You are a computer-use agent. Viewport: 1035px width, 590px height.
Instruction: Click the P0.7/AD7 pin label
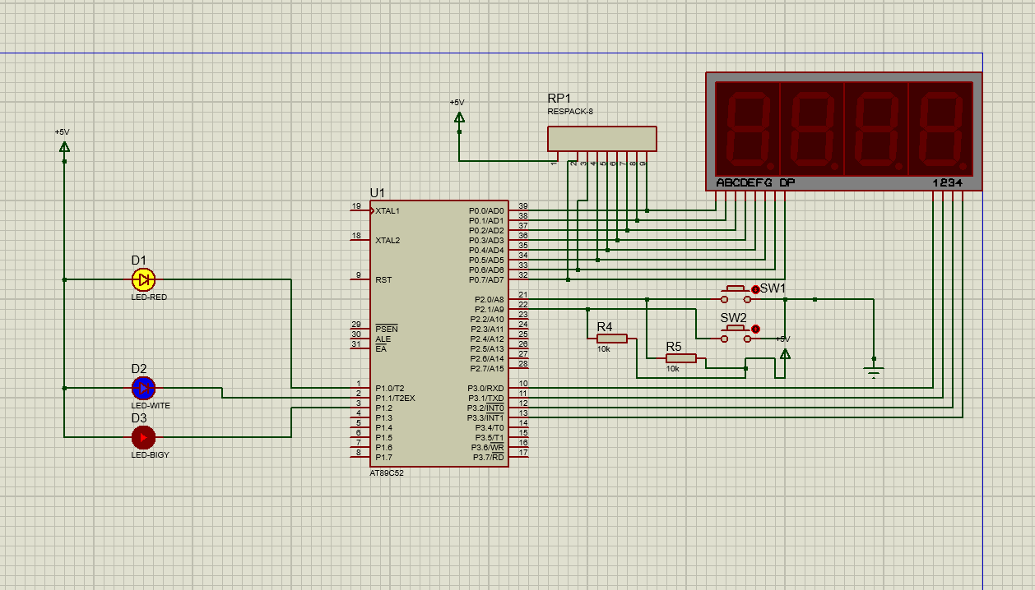coord(486,280)
